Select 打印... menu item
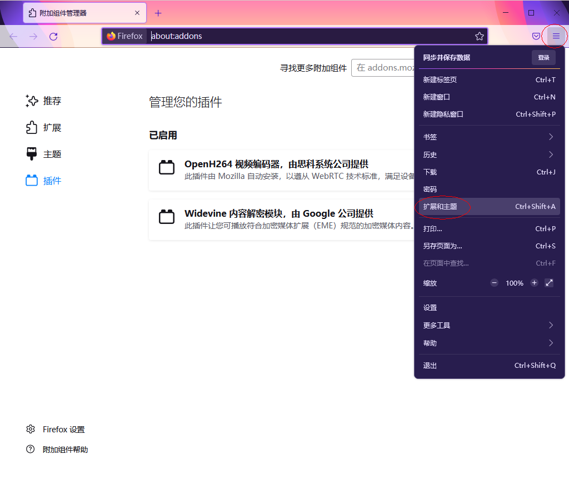569x479 pixels. point(489,228)
